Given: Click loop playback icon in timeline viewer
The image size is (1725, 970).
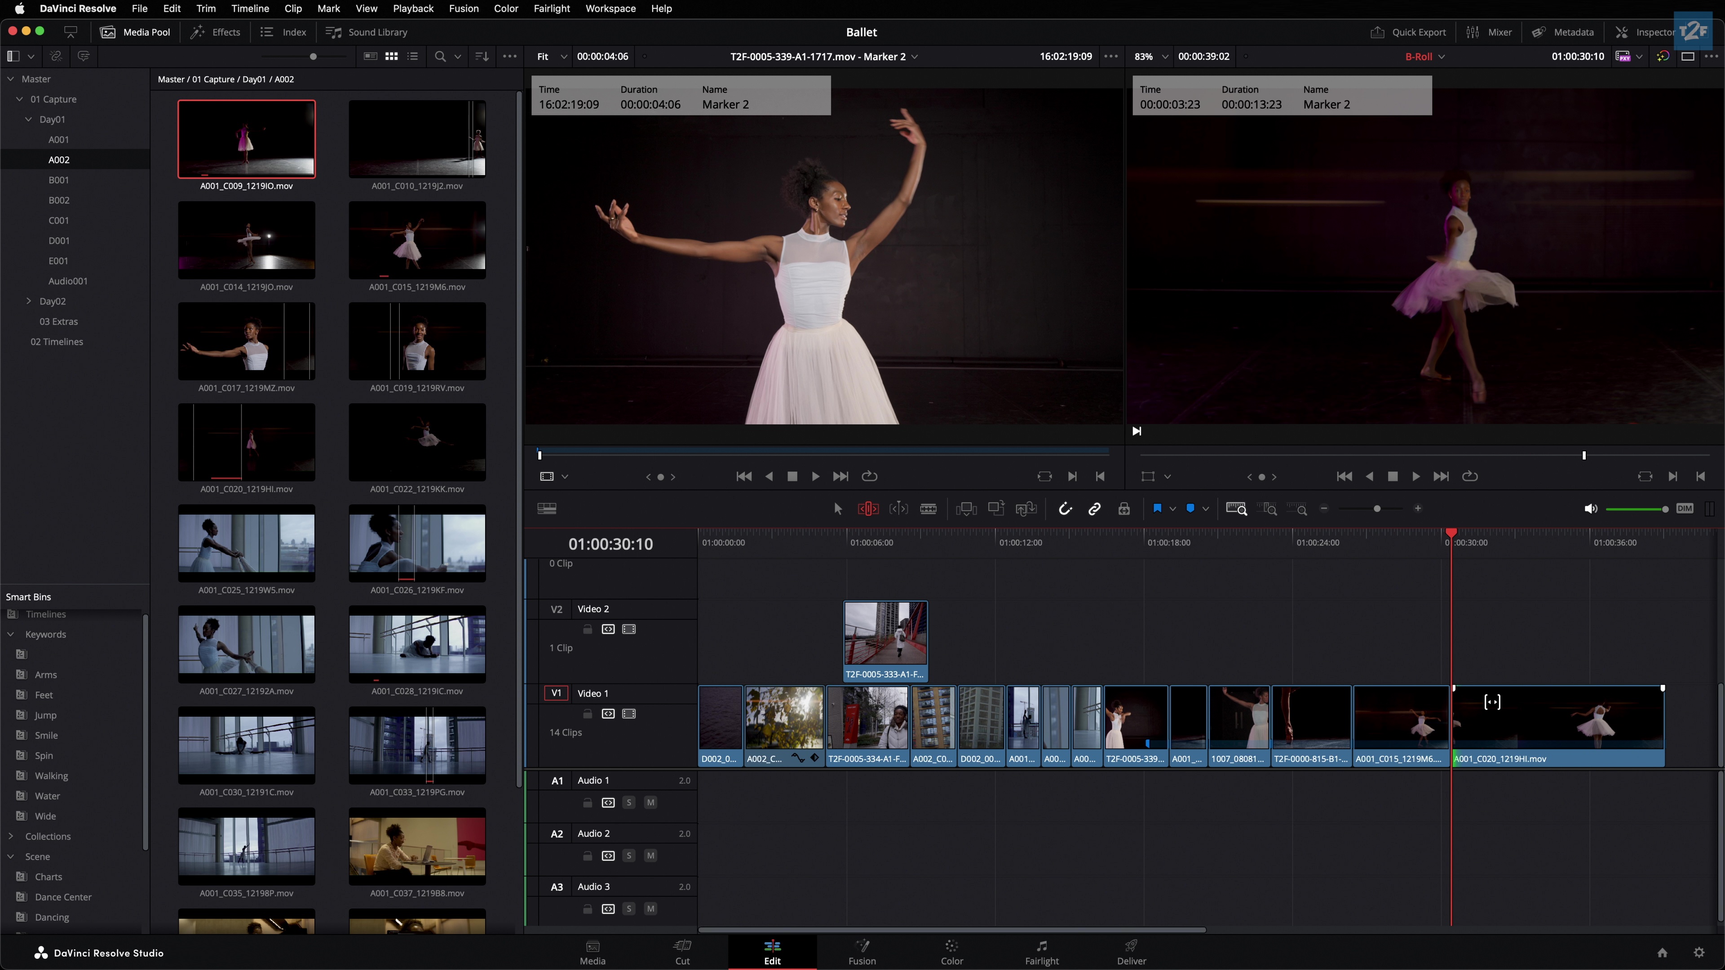Looking at the screenshot, I should tap(1469, 476).
